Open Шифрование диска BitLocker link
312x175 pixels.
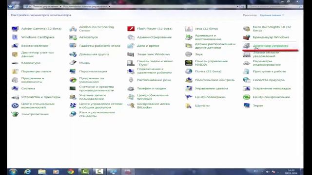coord(153,105)
